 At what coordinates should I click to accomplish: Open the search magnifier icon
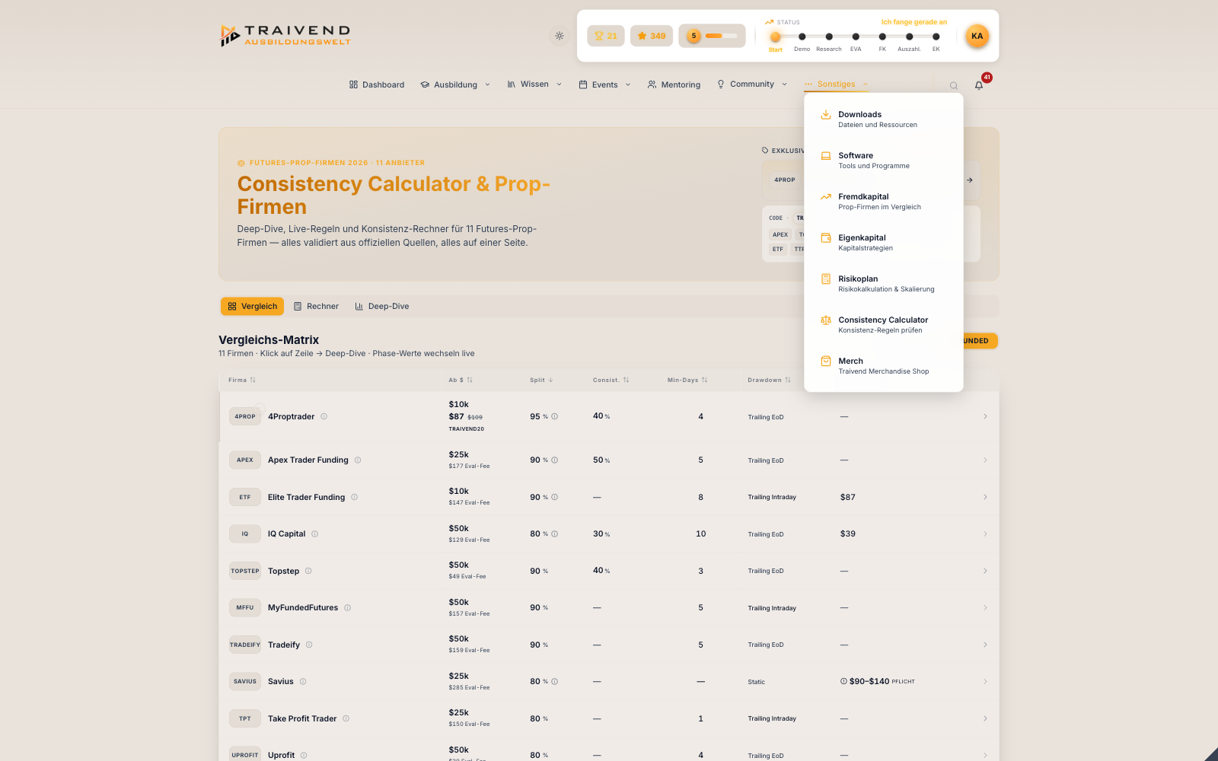point(954,85)
